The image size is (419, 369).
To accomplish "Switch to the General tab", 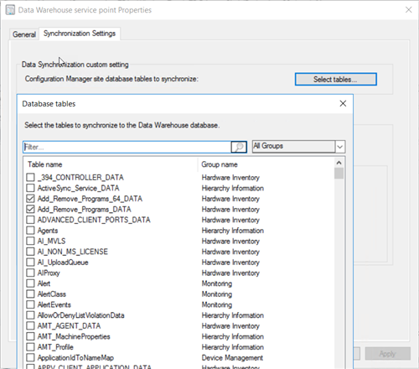I will tap(24, 34).
